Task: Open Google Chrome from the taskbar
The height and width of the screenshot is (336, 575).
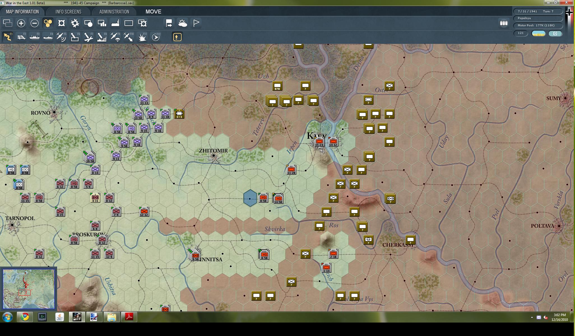Action: (25, 317)
